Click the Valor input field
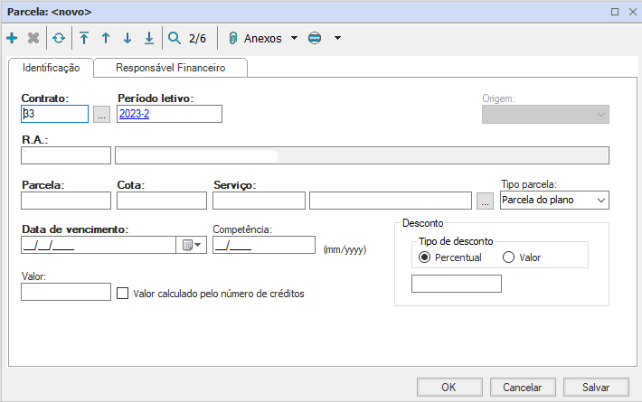The image size is (642, 402). pyautogui.click(x=66, y=292)
